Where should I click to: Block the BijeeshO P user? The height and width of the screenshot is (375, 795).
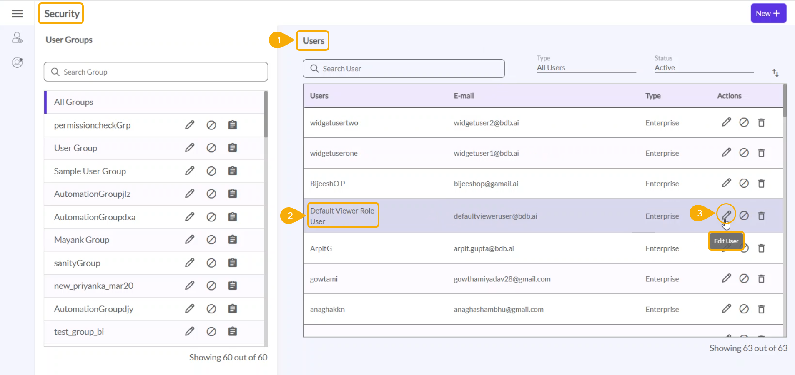tap(744, 184)
